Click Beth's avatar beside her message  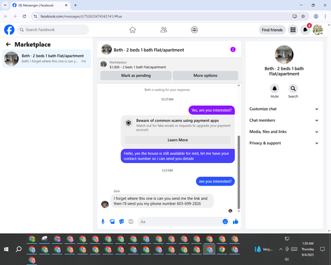105,204
